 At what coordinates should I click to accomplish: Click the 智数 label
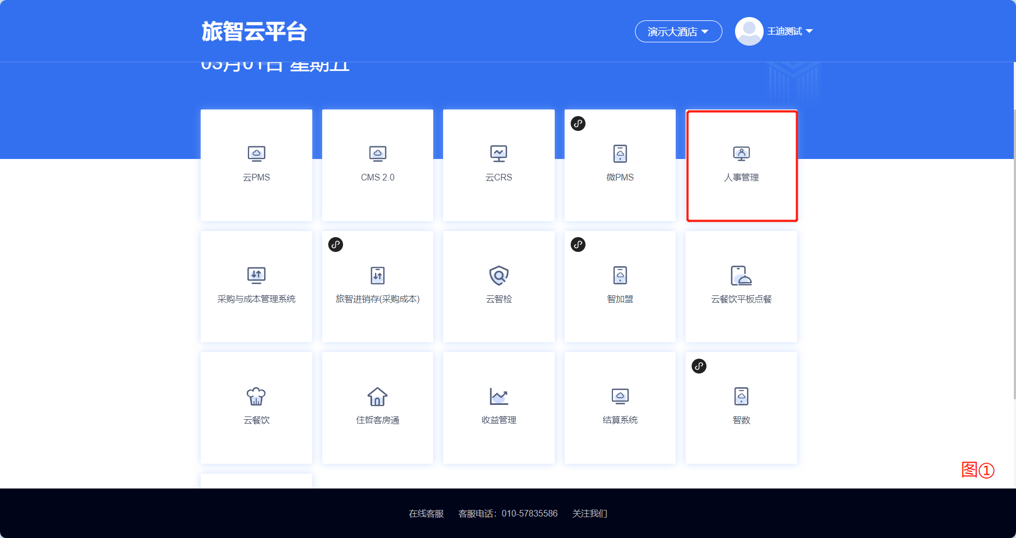[x=741, y=420]
